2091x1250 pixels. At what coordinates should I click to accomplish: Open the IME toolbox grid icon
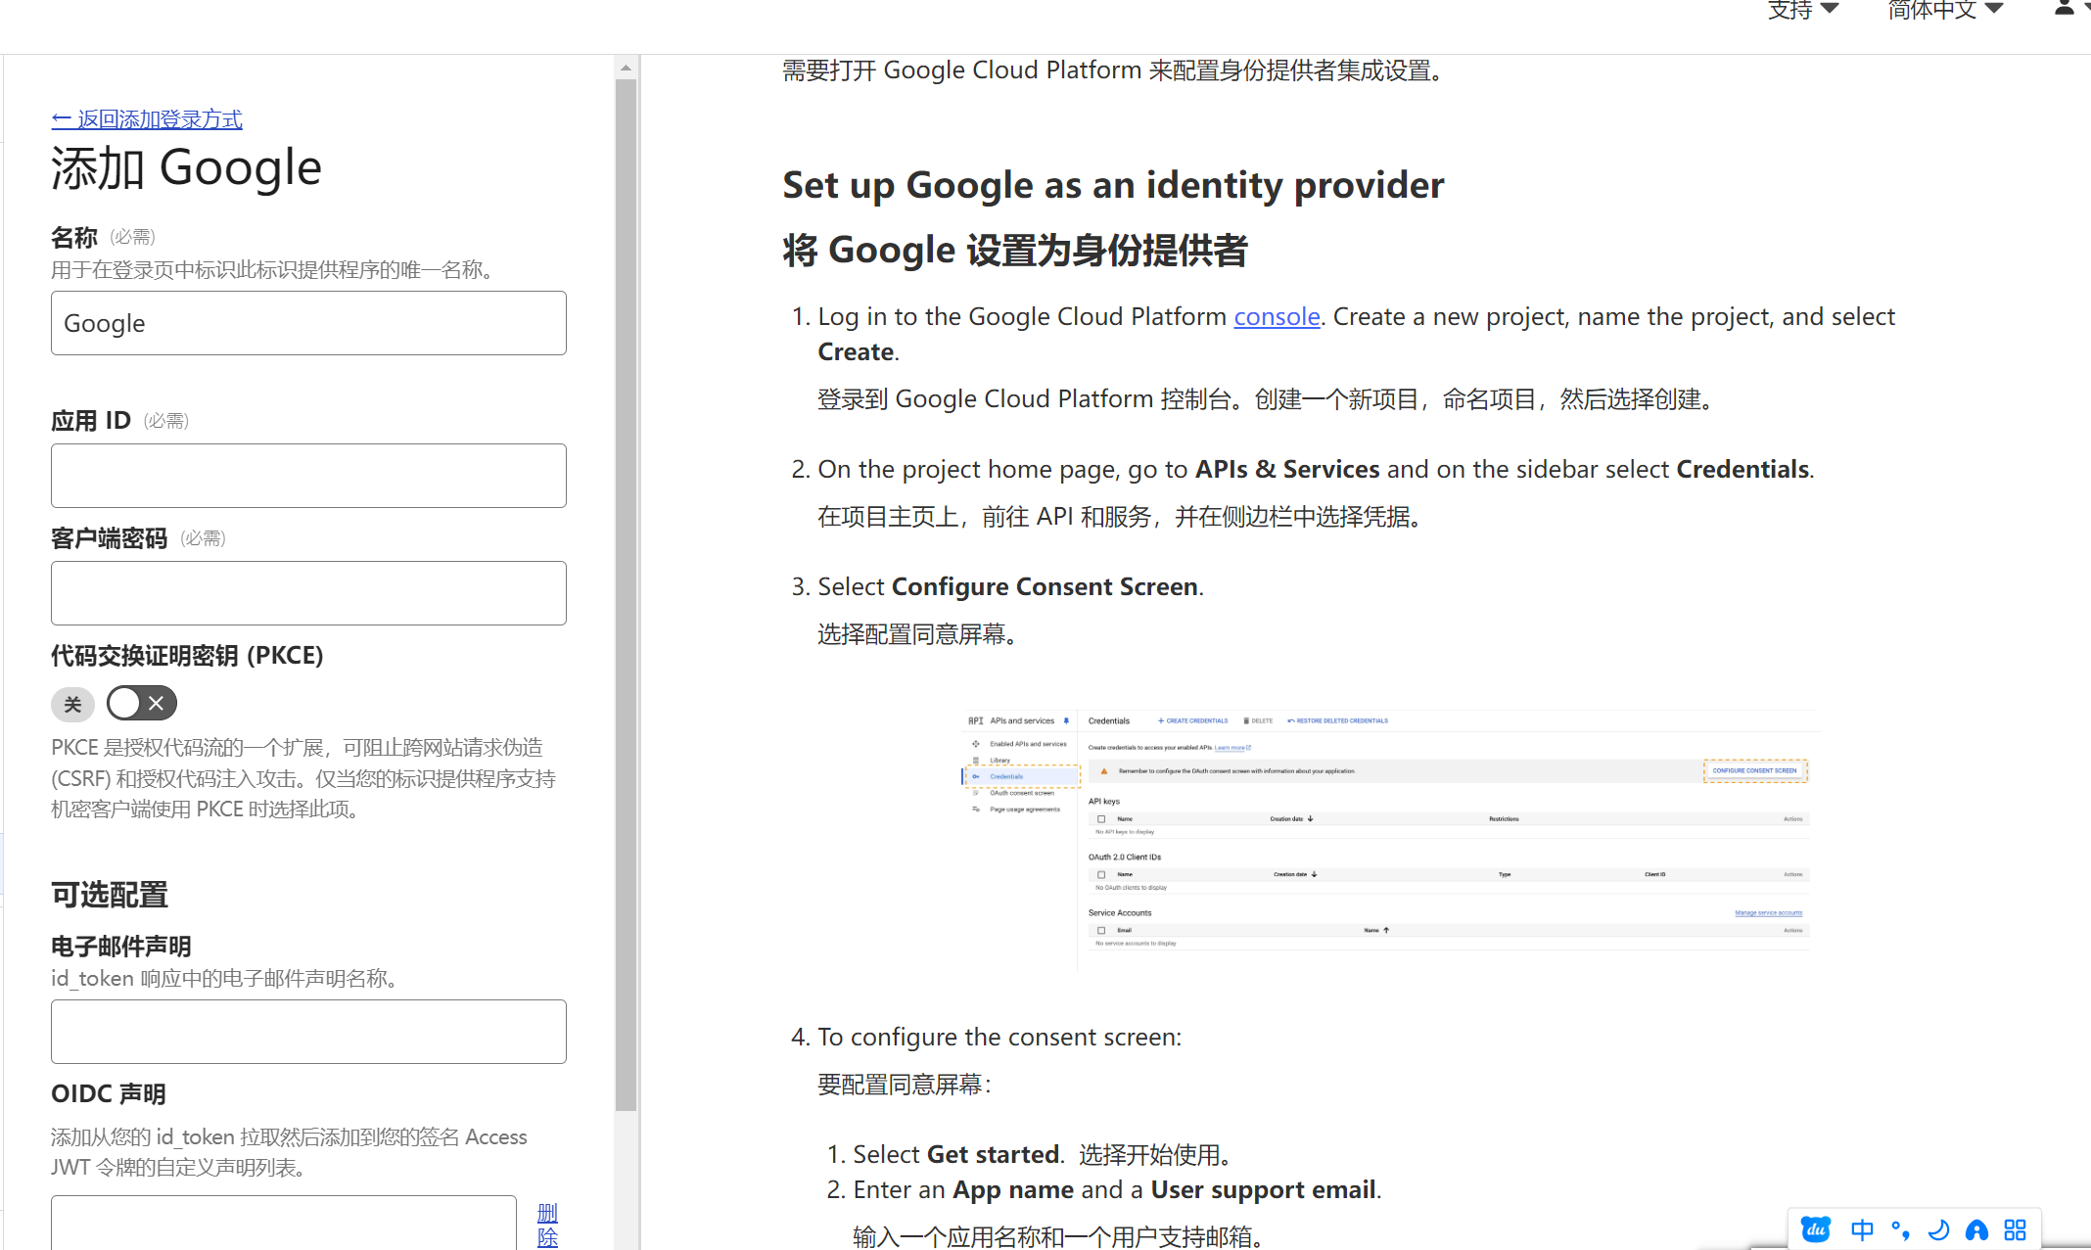tap(2015, 1229)
